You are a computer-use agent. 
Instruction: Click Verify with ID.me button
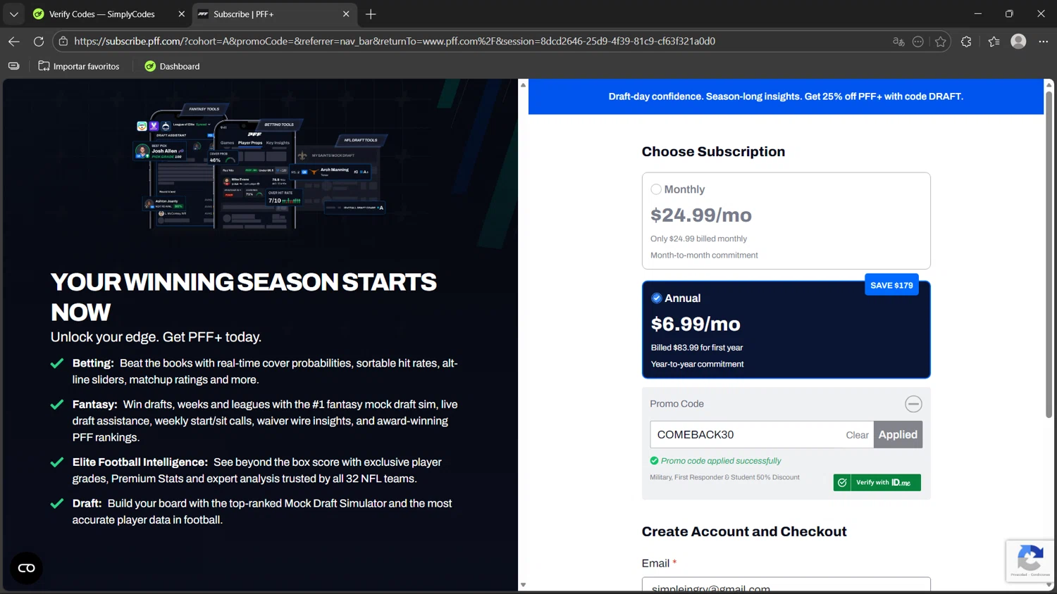pos(877,483)
